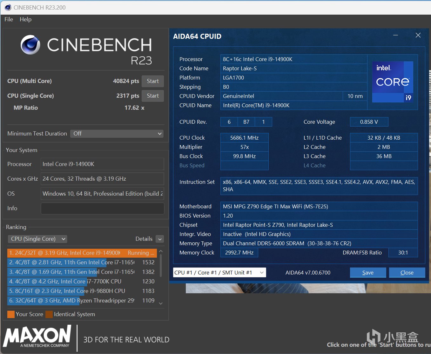Minimize the AIDA64 CPUID window

point(395,35)
